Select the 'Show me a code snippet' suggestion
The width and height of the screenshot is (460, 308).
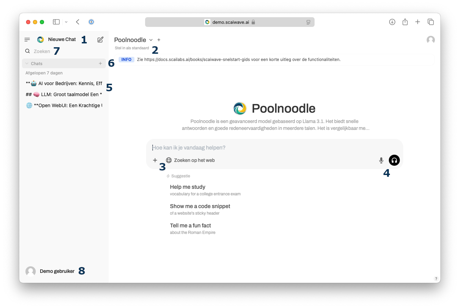(200, 209)
